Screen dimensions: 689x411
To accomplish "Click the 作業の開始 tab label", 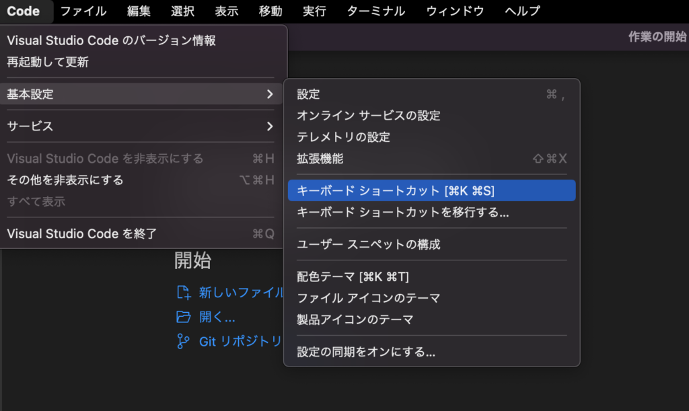I will click(x=657, y=36).
